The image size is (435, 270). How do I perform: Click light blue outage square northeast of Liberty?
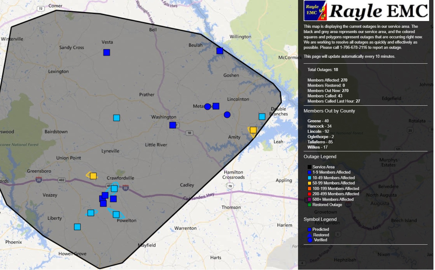91,213
